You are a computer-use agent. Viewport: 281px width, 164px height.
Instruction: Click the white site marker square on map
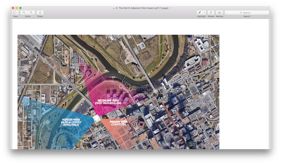tap(96, 118)
